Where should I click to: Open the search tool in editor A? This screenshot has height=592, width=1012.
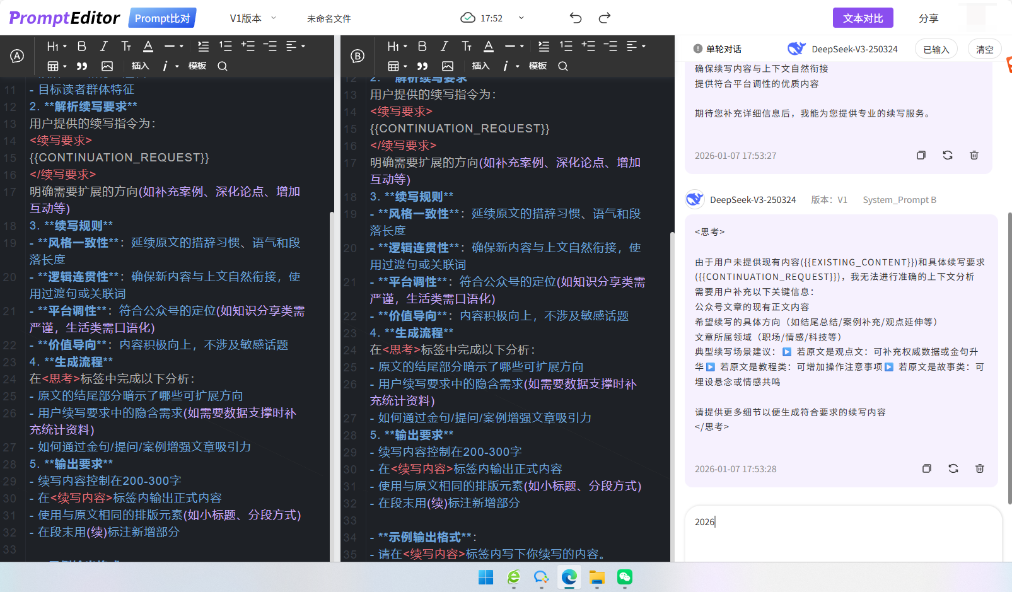[x=222, y=66]
